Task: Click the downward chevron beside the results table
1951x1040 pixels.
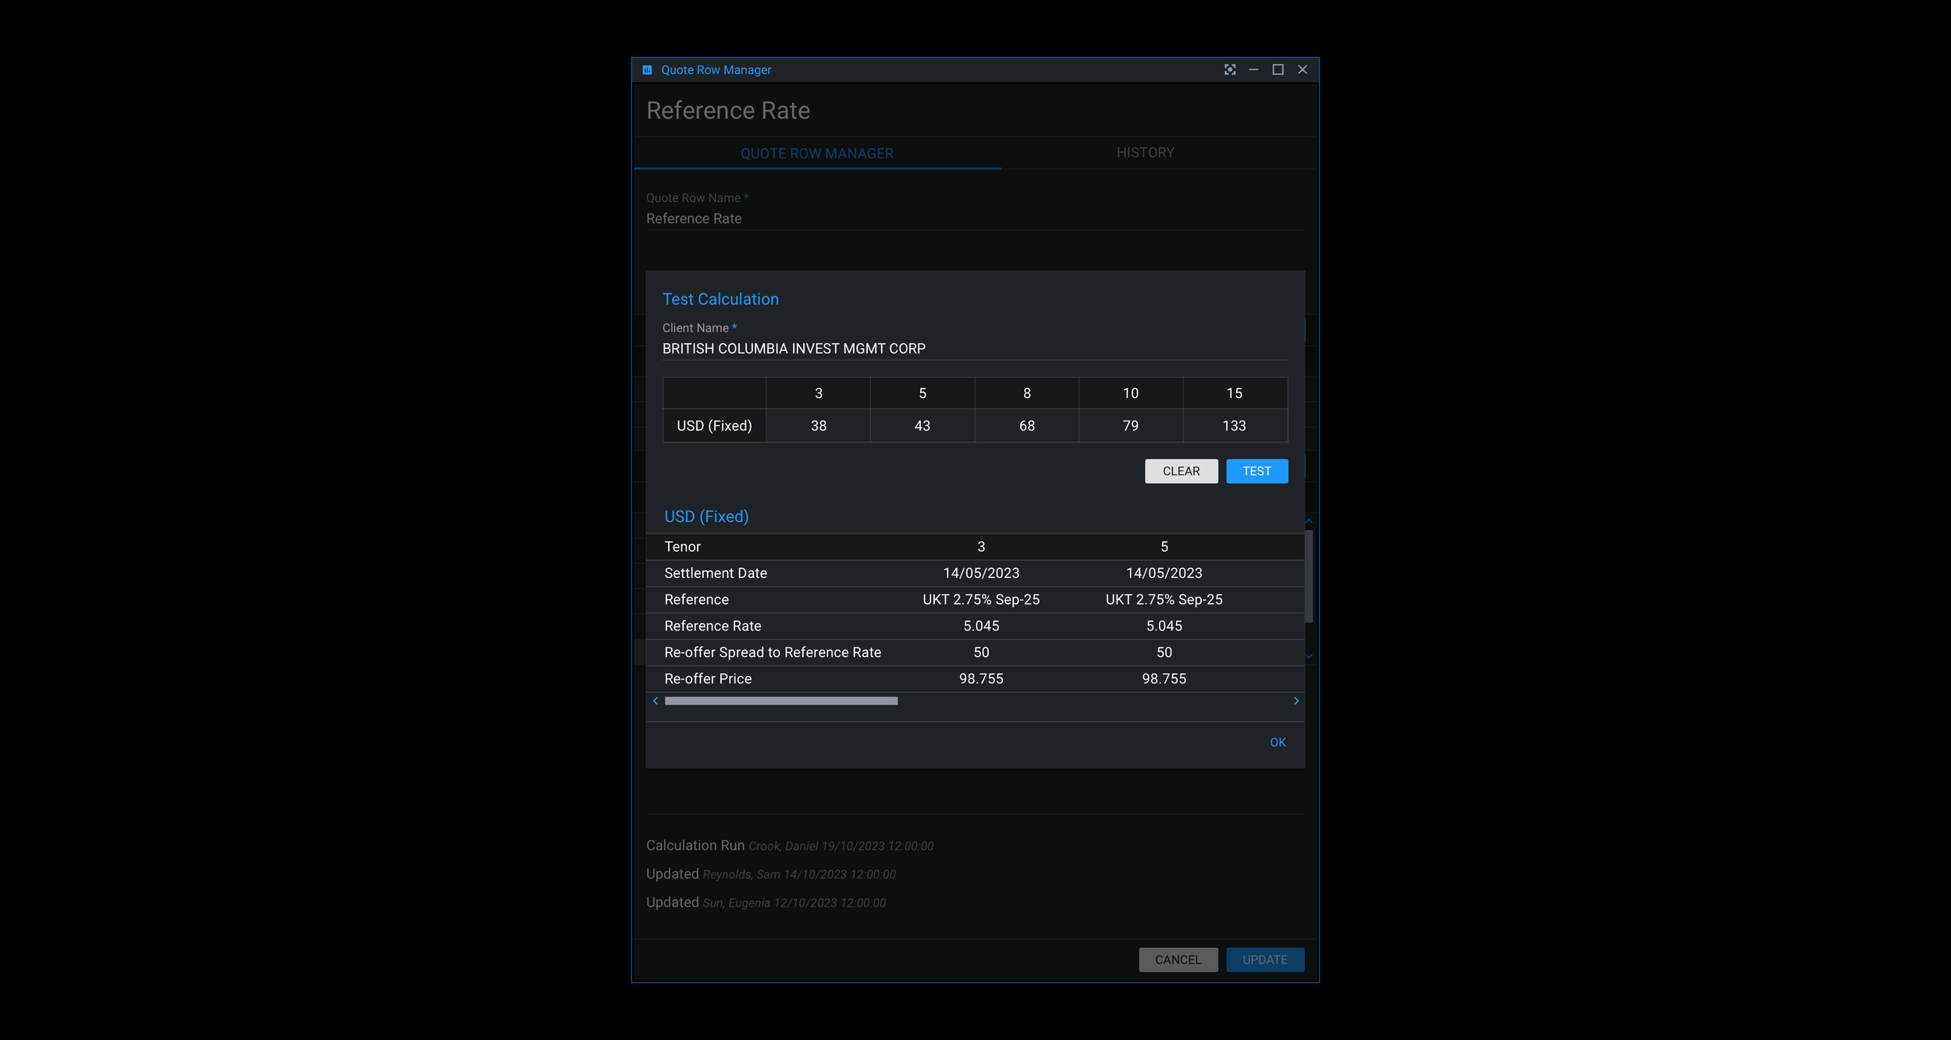Action: point(1309,655)
